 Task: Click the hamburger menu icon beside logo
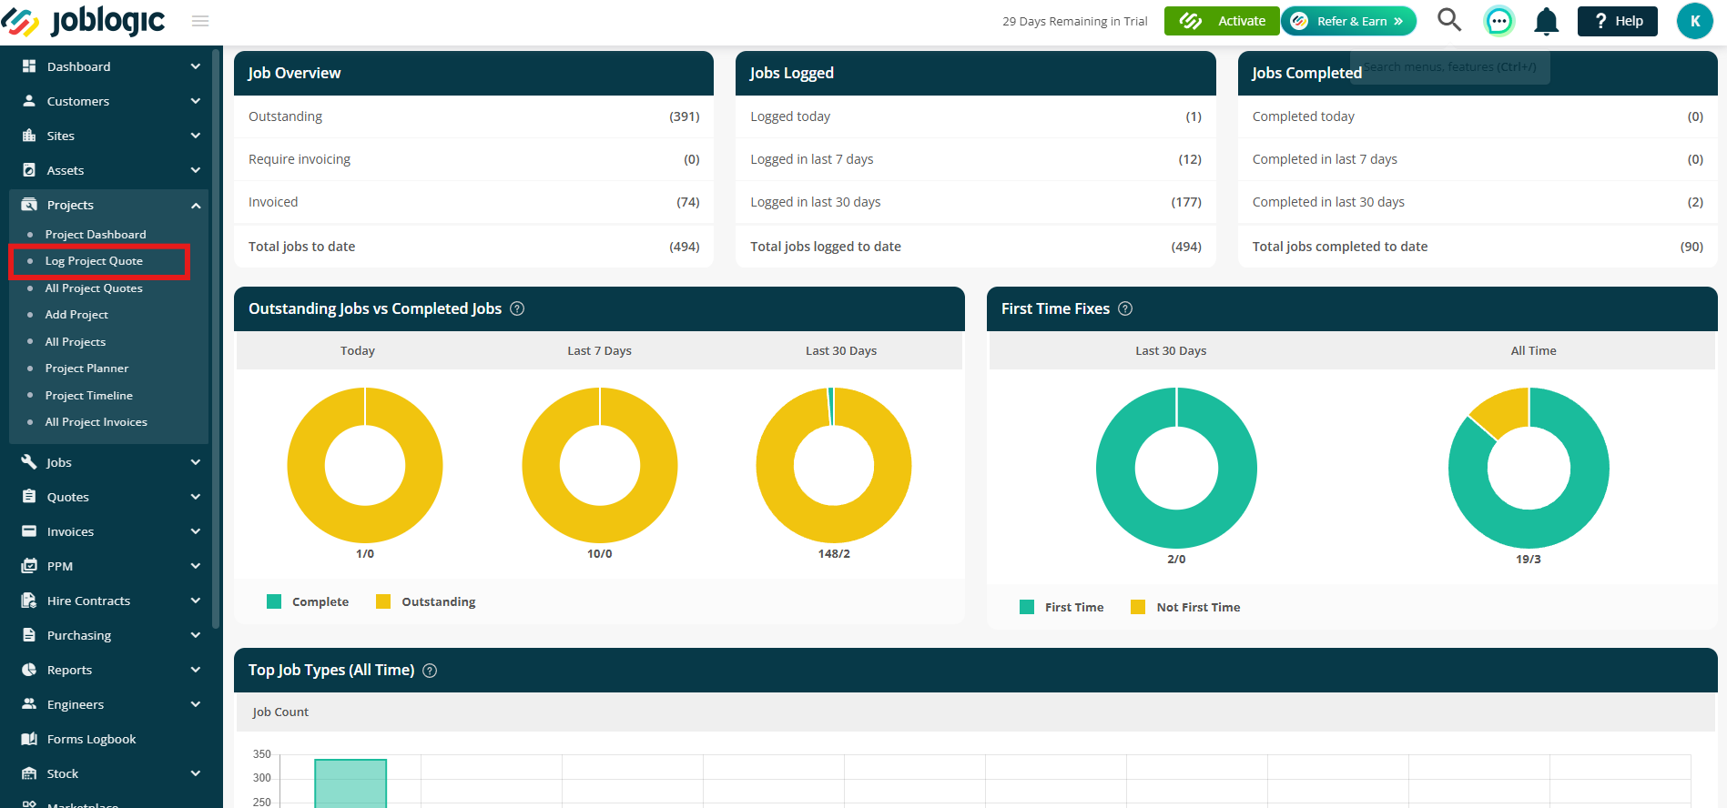coord(200,21)
